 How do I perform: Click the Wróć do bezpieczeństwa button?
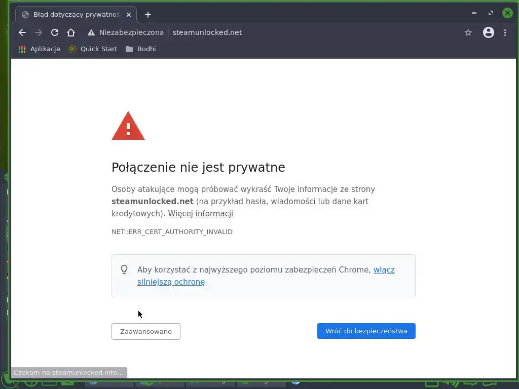366,331
